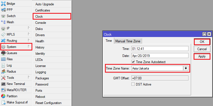Open License in System submenu
Screen dimensions: 213x106
[x=52, y=66]
